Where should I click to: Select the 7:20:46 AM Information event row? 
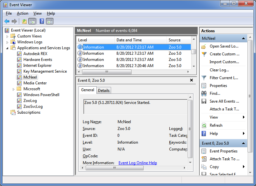(134, 66)
